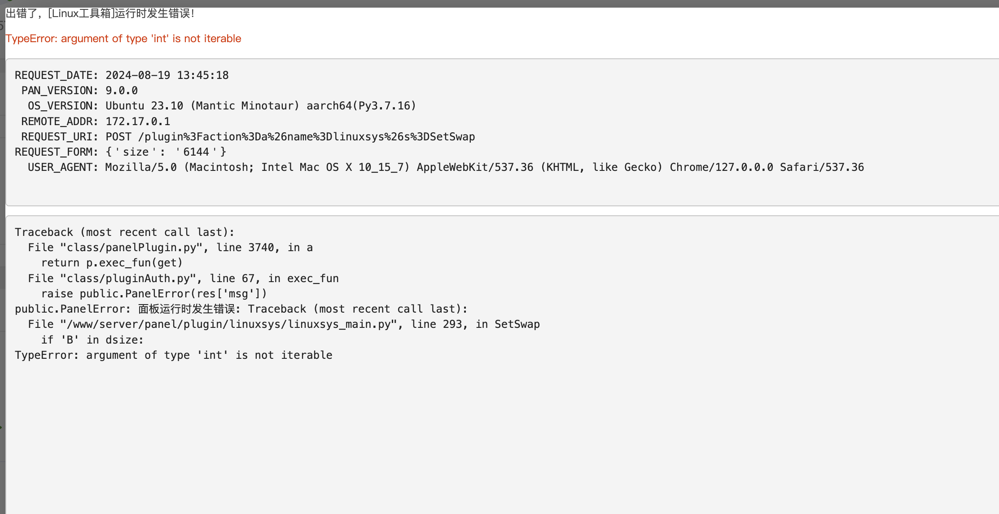Screen dimensions: 999x514
Task: Click the pluginAuth.py line 67 entry
Action: (x=183, y=279)
